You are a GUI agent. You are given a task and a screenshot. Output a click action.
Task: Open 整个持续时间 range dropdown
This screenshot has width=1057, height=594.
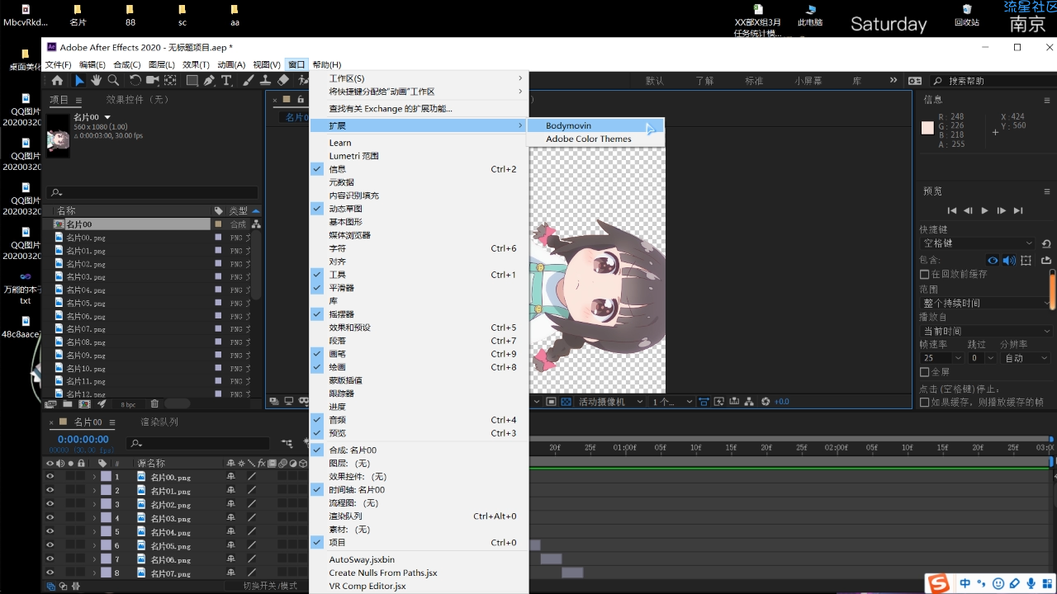(x=987, y=303)
